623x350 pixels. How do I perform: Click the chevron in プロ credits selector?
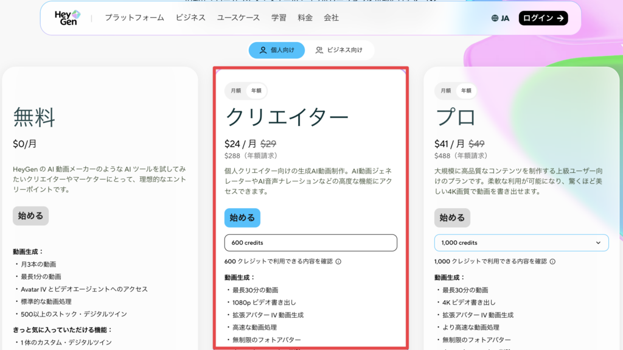(598, 243)
